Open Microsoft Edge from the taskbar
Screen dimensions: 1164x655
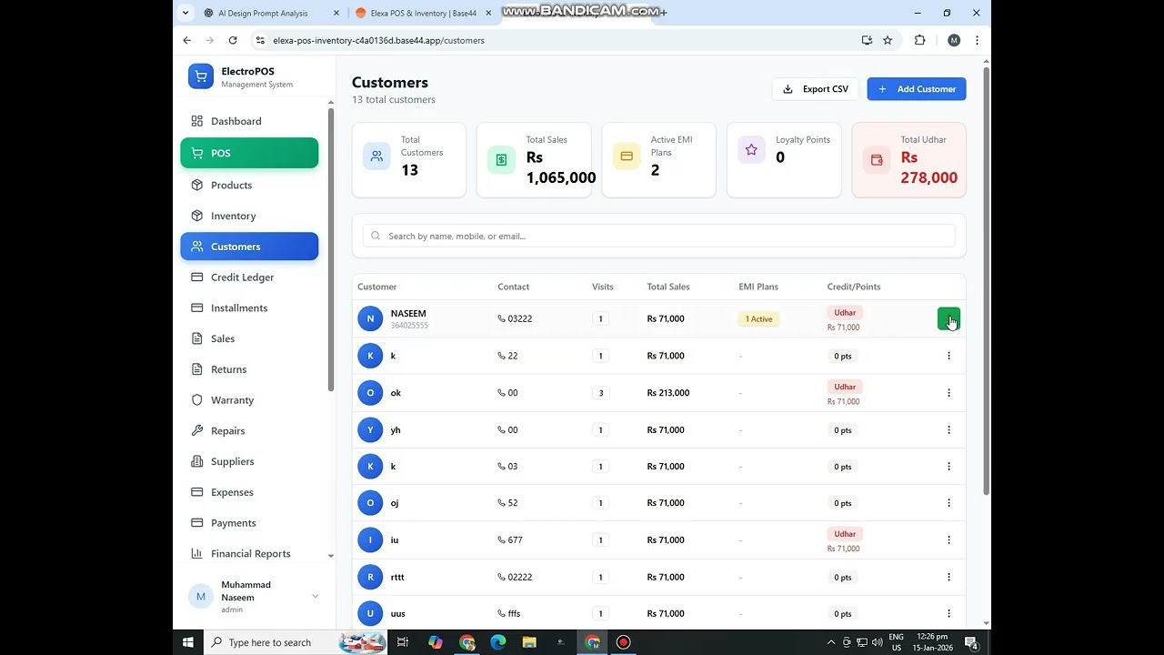[498, 642]
